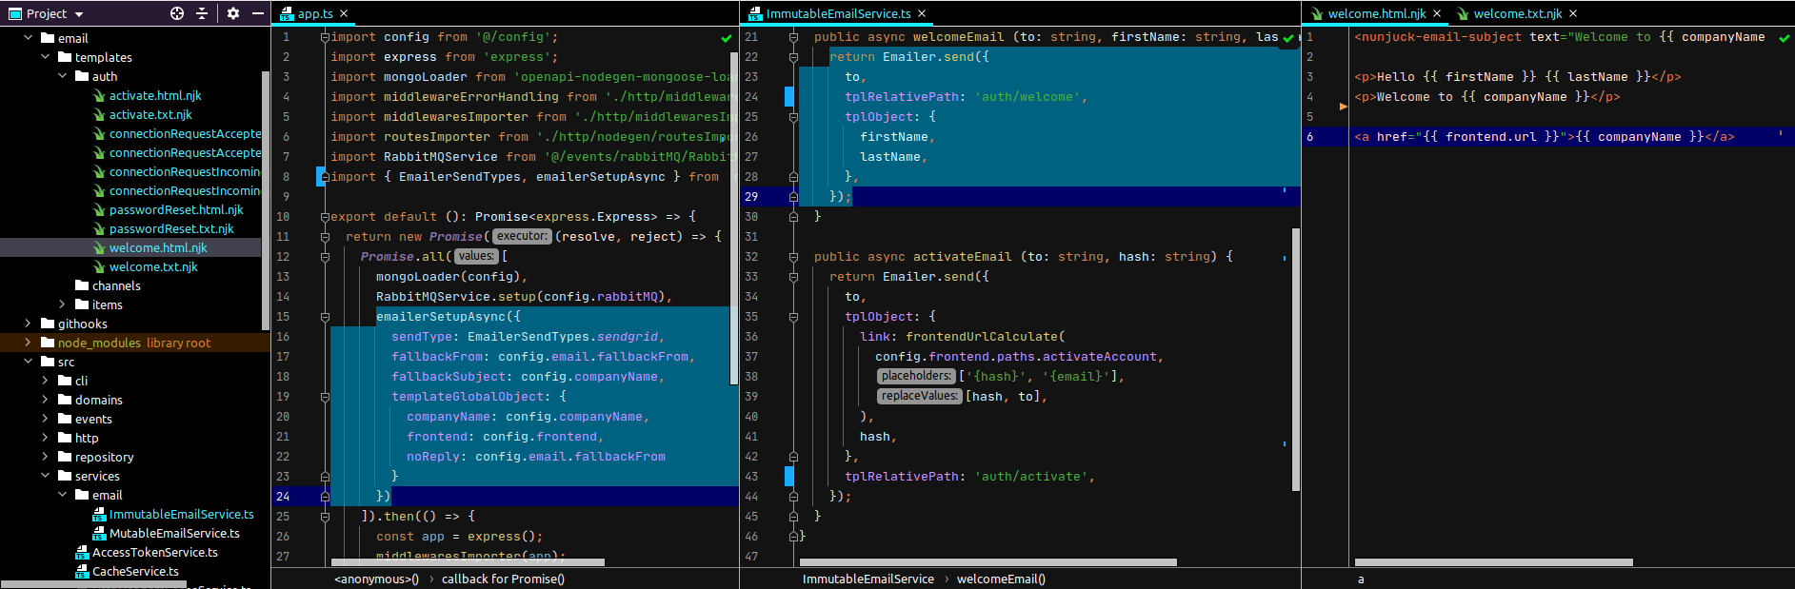Fold emailerSetupAsync call at app.ts line 15
1795x589 pixels.
pyautogui.click(x=325, y=317)
